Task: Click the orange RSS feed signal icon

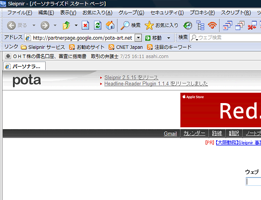Action: tap(212, 25)
